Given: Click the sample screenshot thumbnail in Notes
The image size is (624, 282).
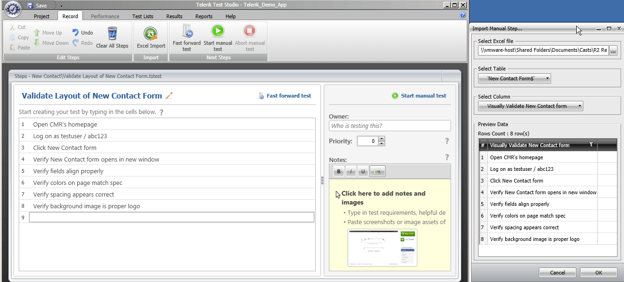Looking at the screenshot, I should [x=382, y=247].
